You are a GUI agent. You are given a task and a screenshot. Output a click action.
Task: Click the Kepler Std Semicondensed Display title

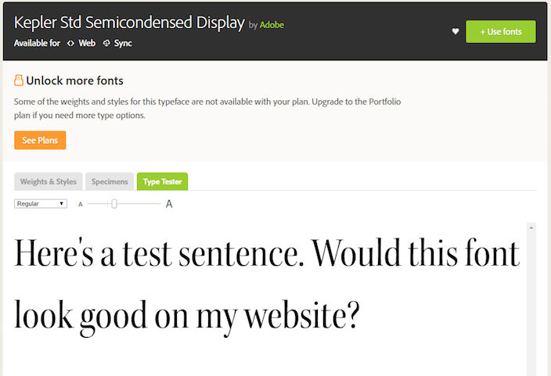129,23
